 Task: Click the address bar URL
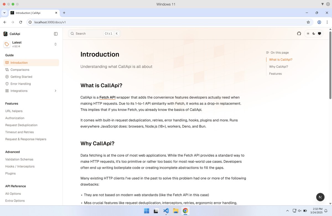[50, 22]
